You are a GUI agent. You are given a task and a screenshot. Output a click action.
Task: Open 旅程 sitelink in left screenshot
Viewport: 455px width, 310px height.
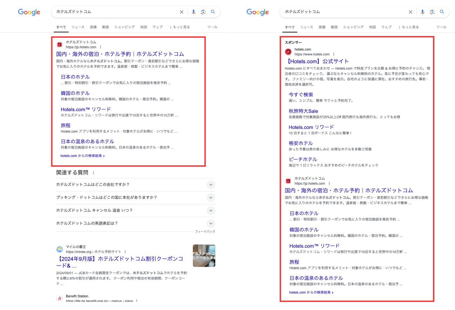click(65, 125)
